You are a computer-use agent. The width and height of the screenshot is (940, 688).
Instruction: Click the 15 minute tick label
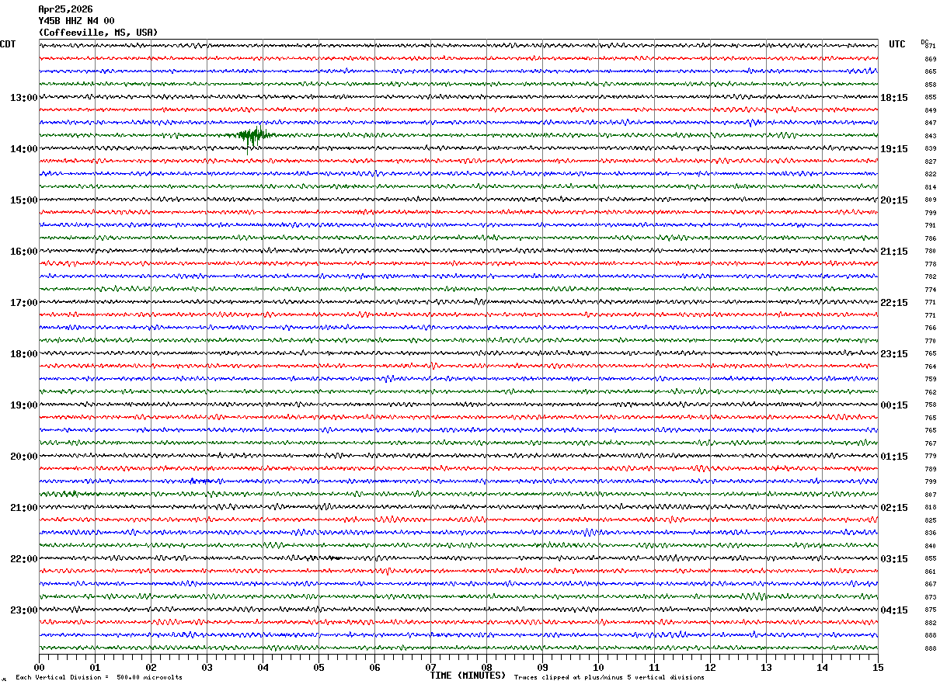(x=877, y=667)
